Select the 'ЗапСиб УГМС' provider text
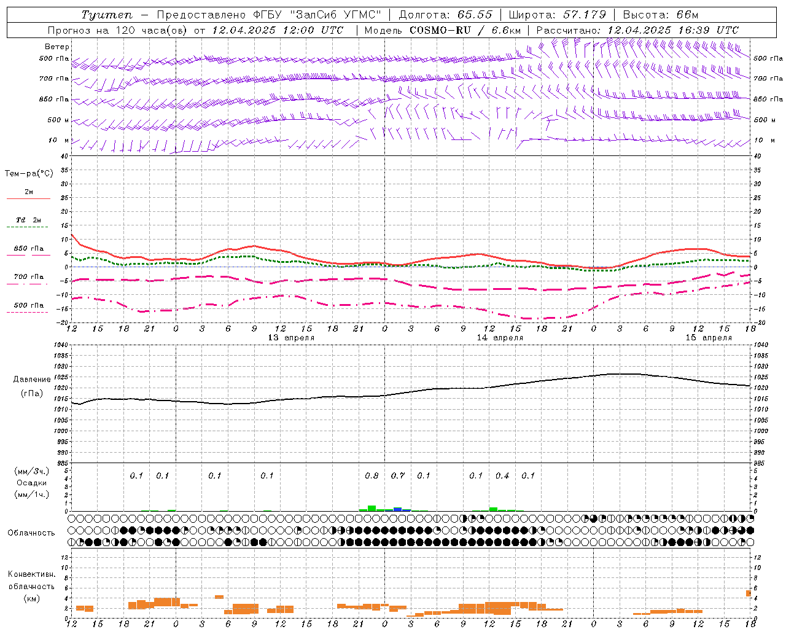This screenshot has height=629, width=786. click(x=335, y=15)
